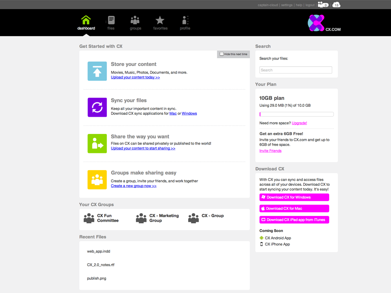
Task: Click the cloud notification icon showing 13
Action: [336, 5]
